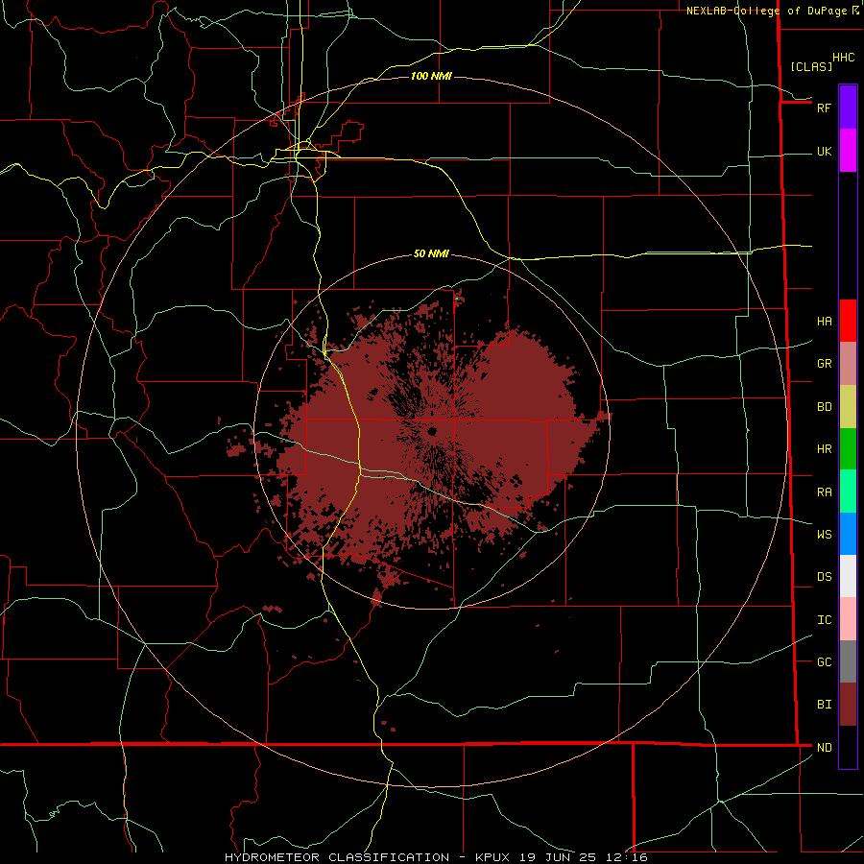
Task: Click the BI dark-red legend swatch
Action: pos(848,705)
